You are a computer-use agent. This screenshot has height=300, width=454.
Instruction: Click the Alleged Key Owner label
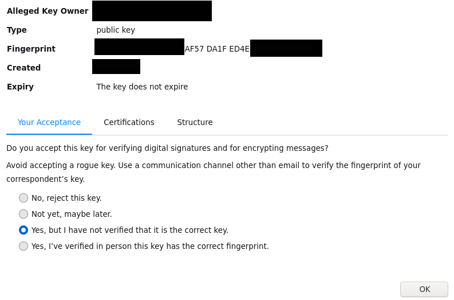[x=48, y=11]
